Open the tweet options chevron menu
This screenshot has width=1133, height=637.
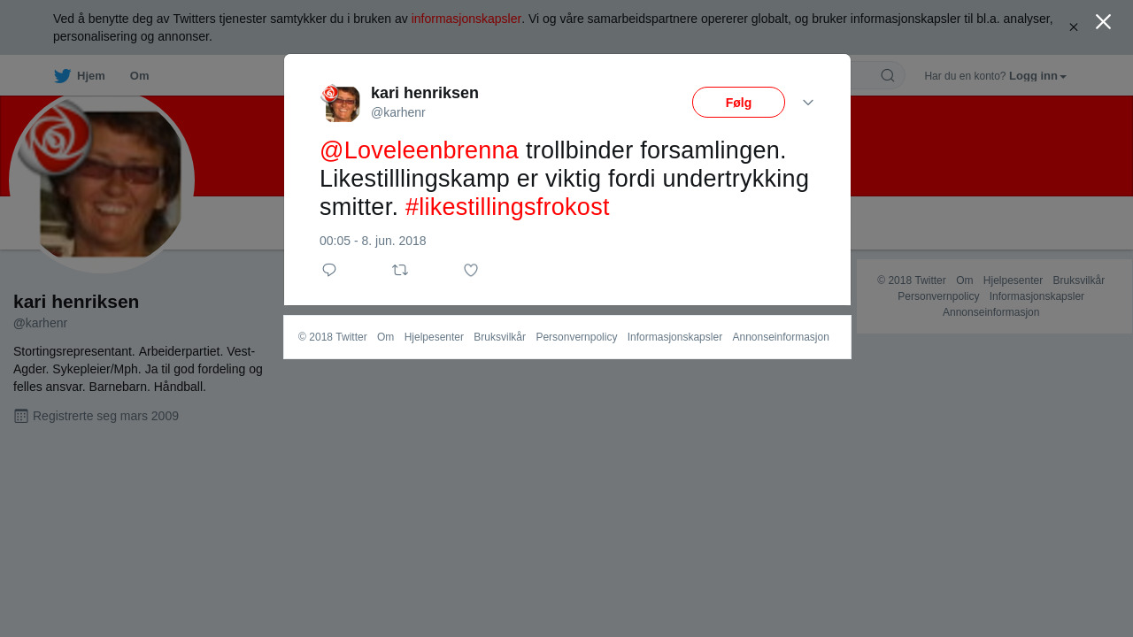click(808, 103)
